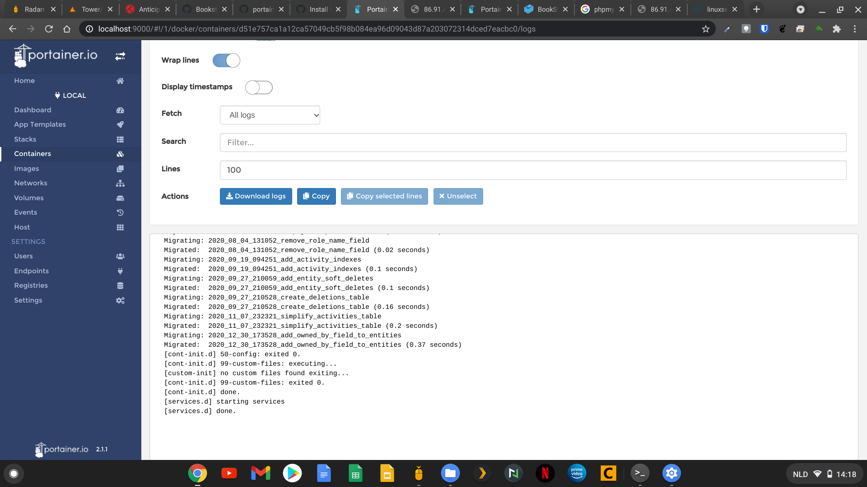Click the Images clone icon

click(120, 169)
